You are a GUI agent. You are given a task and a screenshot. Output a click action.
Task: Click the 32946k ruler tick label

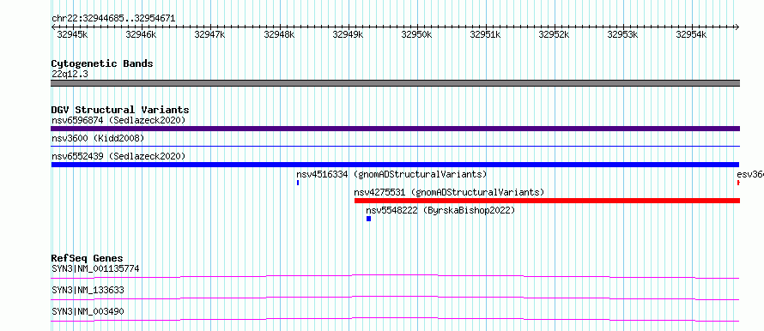141,34
